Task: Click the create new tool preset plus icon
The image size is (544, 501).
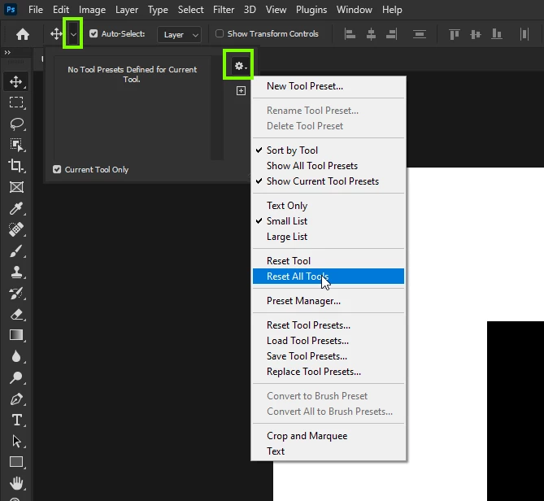Action: pyautogui.click(x=241, y=91)
